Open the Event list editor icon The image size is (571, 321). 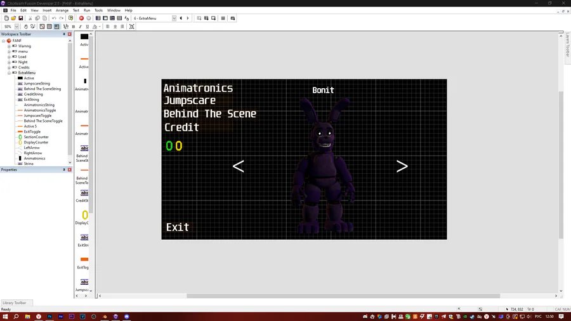(x=119, y=18)
